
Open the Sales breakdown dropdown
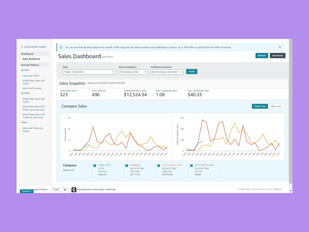pyautogui.click(x=133, y=72)
